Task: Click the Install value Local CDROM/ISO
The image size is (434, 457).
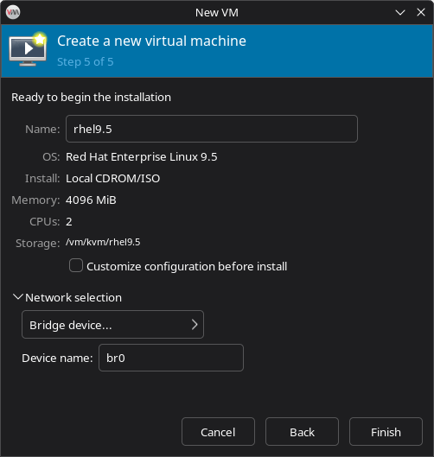Action: tap(113, 178)
